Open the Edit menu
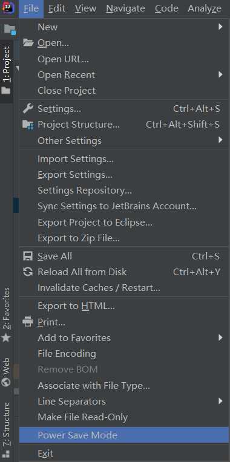The width and height of the screenshot is (230, 462). (x=57, y=8)
